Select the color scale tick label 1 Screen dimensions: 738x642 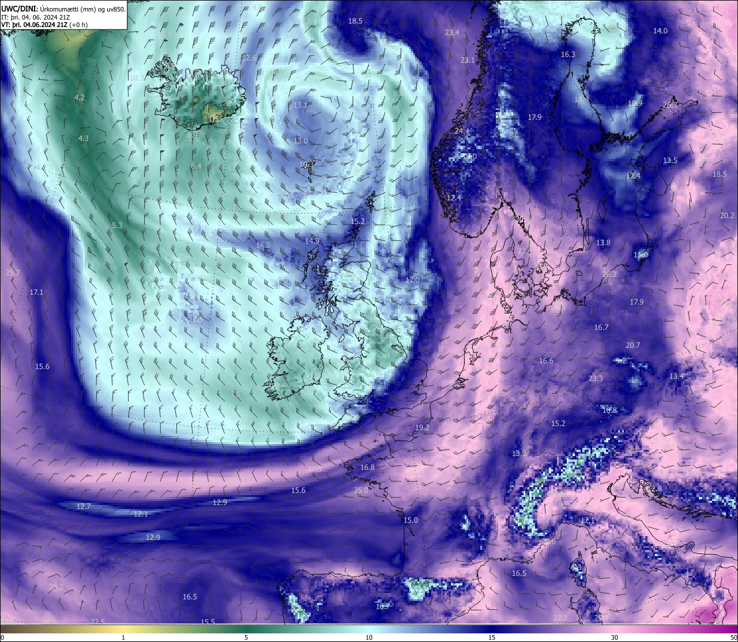point(123,637)
